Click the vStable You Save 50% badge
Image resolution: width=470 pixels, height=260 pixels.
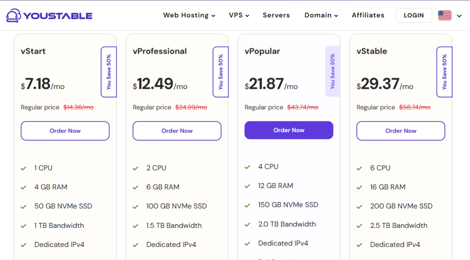pyautogui.click(x=444, y=72)
